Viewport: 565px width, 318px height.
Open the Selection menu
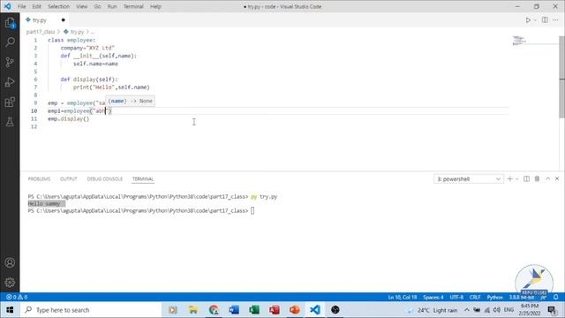pos(58,6)
